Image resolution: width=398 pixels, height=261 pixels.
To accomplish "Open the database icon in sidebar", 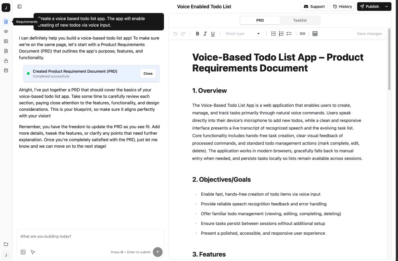I will [6, 70].
